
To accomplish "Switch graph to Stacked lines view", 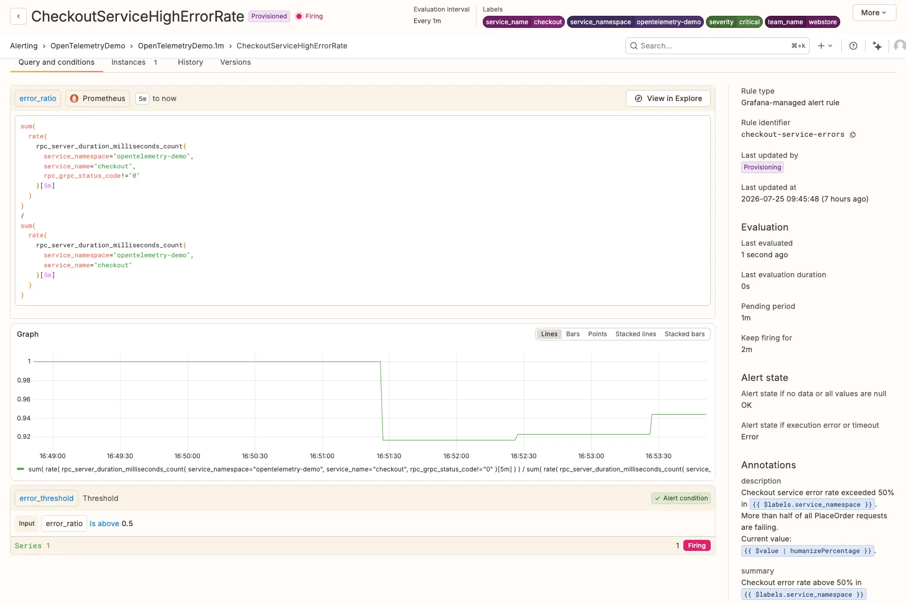I will (635, 334).
